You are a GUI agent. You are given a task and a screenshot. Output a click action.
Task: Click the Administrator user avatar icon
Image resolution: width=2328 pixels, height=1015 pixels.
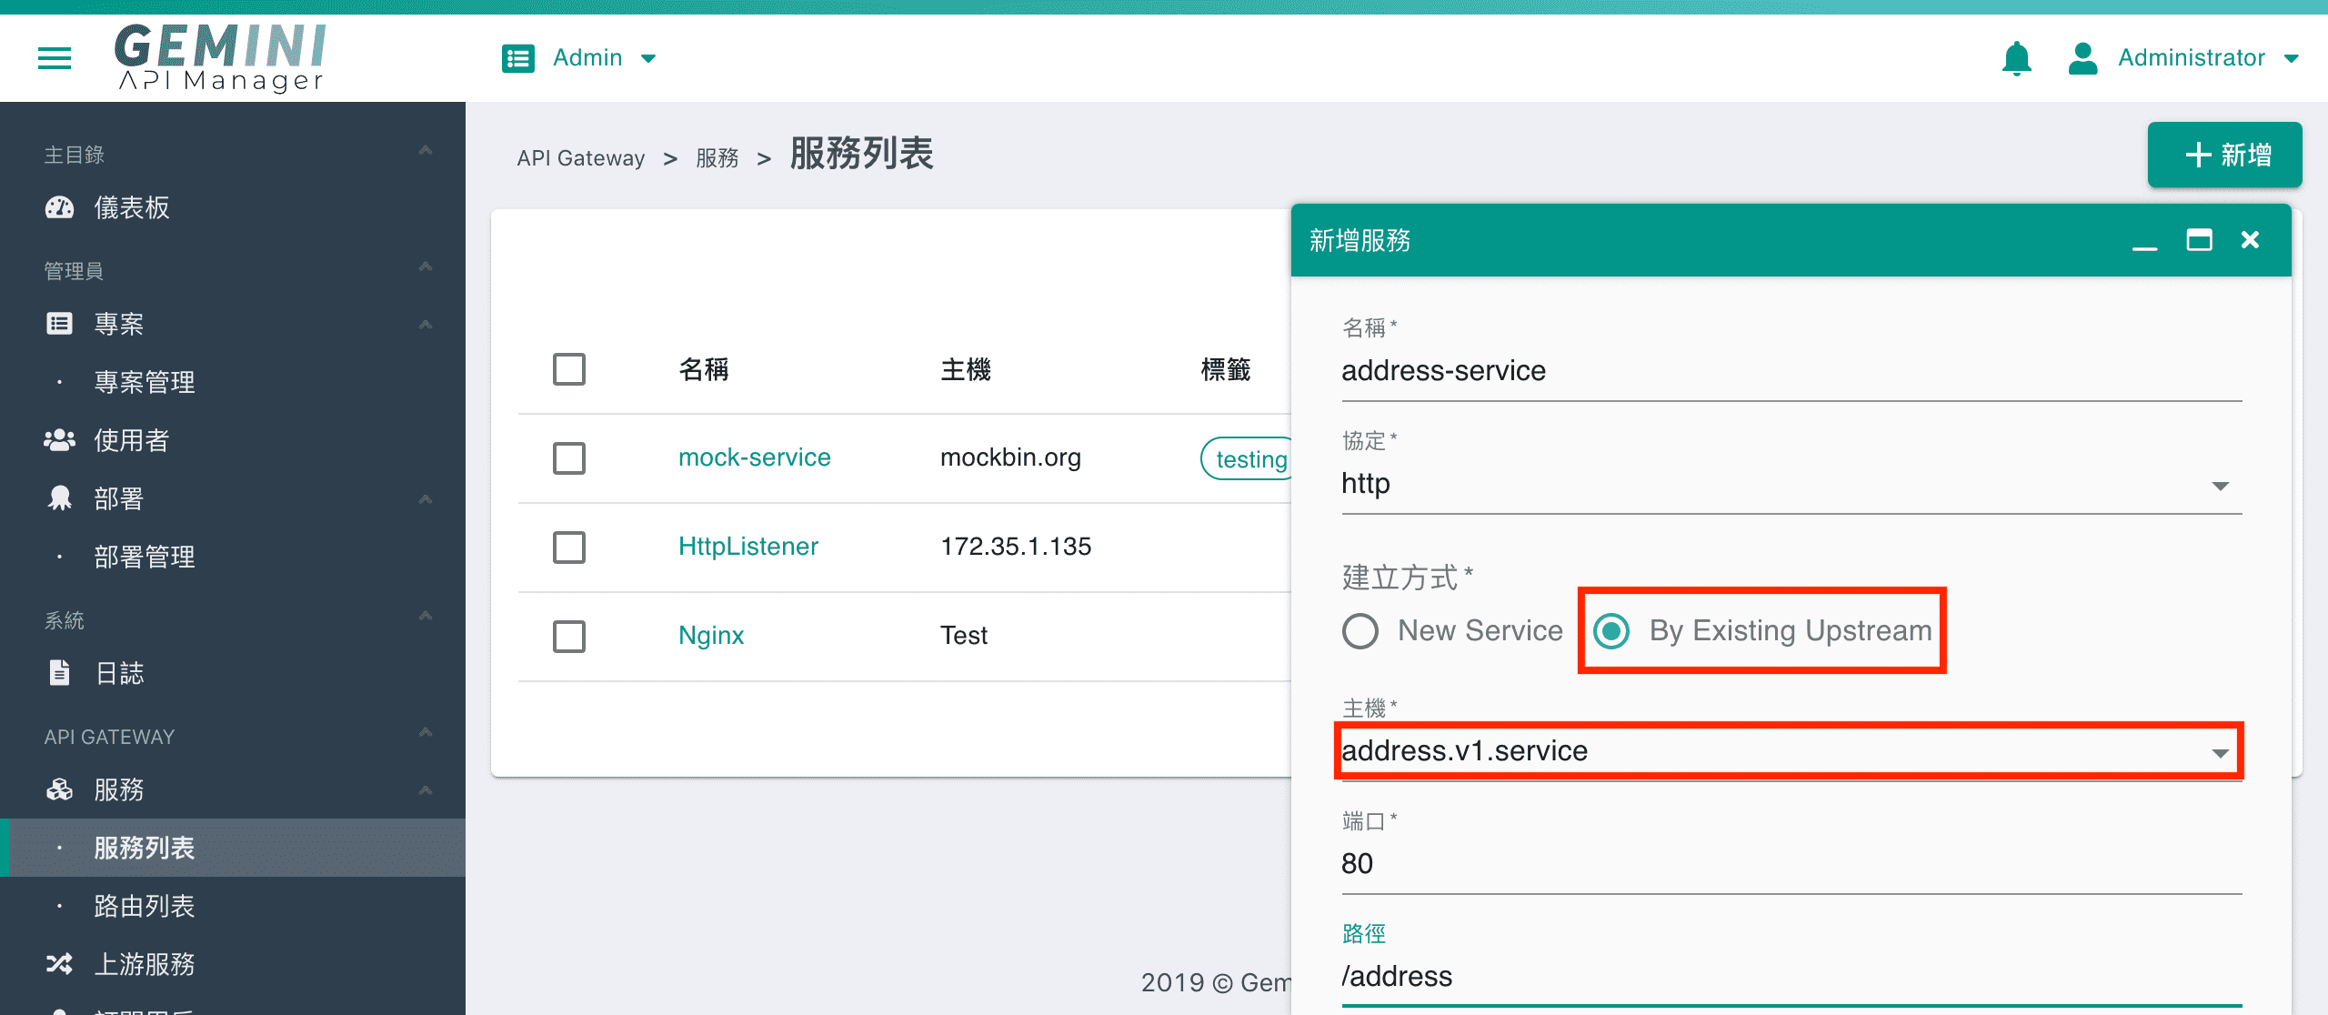pos(2082,58)
